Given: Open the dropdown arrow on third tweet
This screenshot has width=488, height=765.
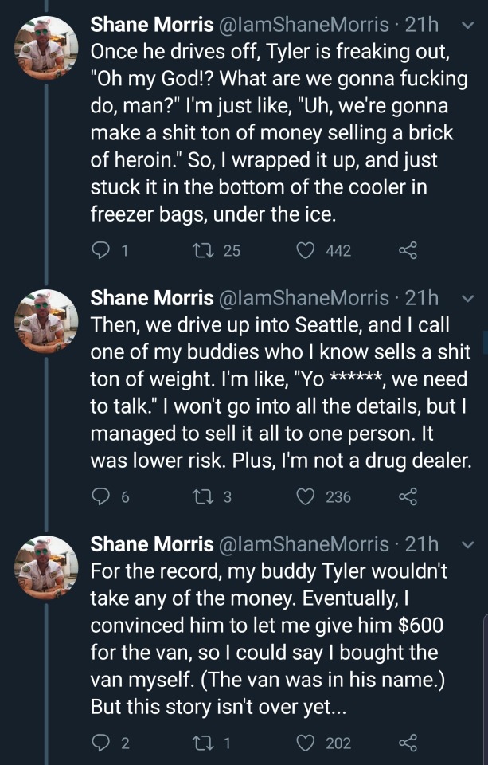Looking at the screenshot, I should pos(467,545).
